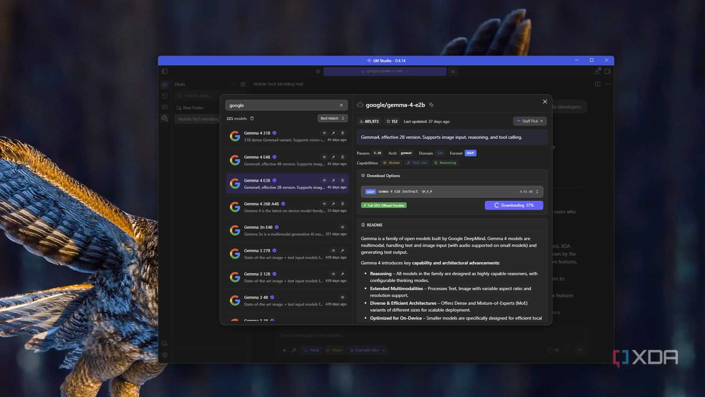705x397 pixels.
Task: Click the tool-use icon on Gemma 4 31B
Action: [x=333, y=133]
